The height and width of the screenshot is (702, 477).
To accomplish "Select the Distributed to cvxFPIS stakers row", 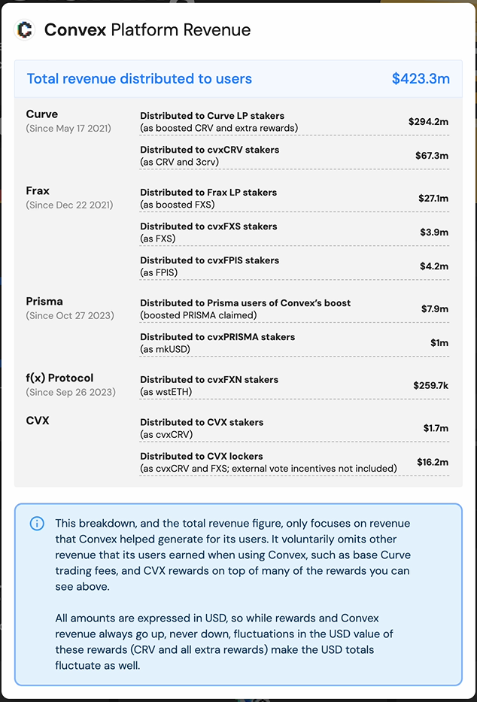I will point(294,266).
